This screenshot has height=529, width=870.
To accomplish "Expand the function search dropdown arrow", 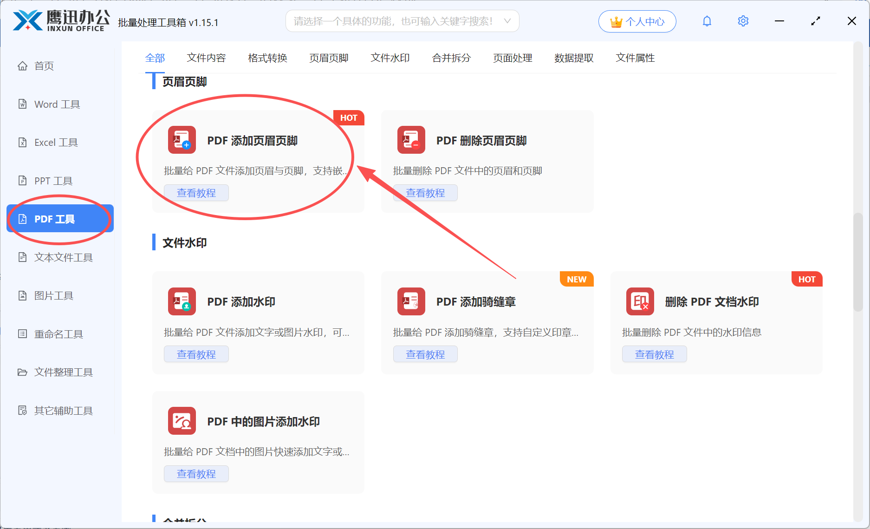I will pos(507,21).
